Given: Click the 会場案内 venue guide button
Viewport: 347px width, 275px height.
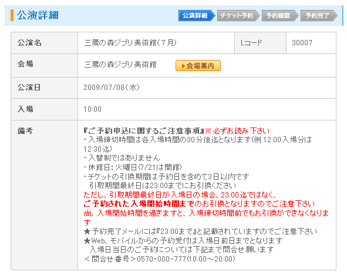Looking at the screenshot, I should coord(198,66).
